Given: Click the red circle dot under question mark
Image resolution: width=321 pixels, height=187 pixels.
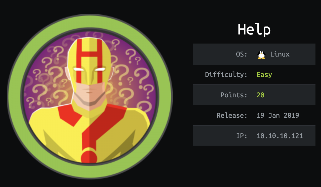Looking at the screenshot, I should (89, 157).
